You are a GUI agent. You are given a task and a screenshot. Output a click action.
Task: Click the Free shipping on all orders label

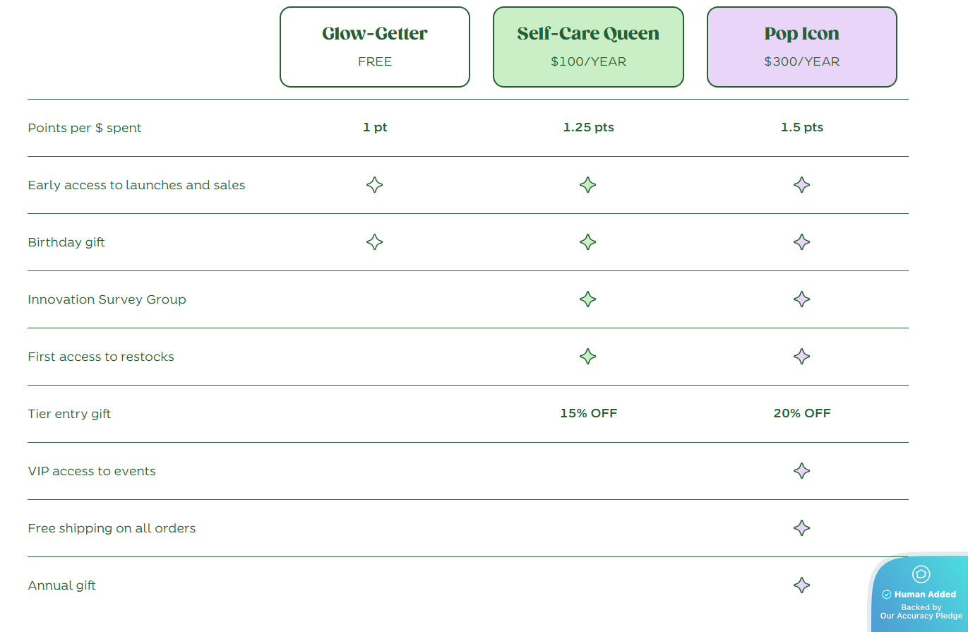(112, 528)
